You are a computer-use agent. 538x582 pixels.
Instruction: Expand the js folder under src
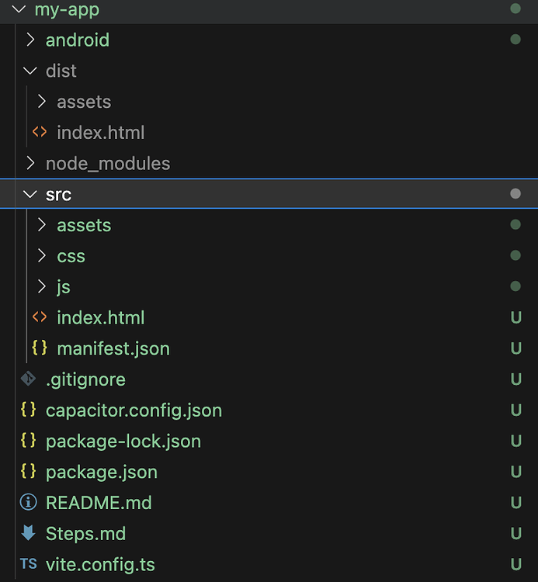(42, 287)
